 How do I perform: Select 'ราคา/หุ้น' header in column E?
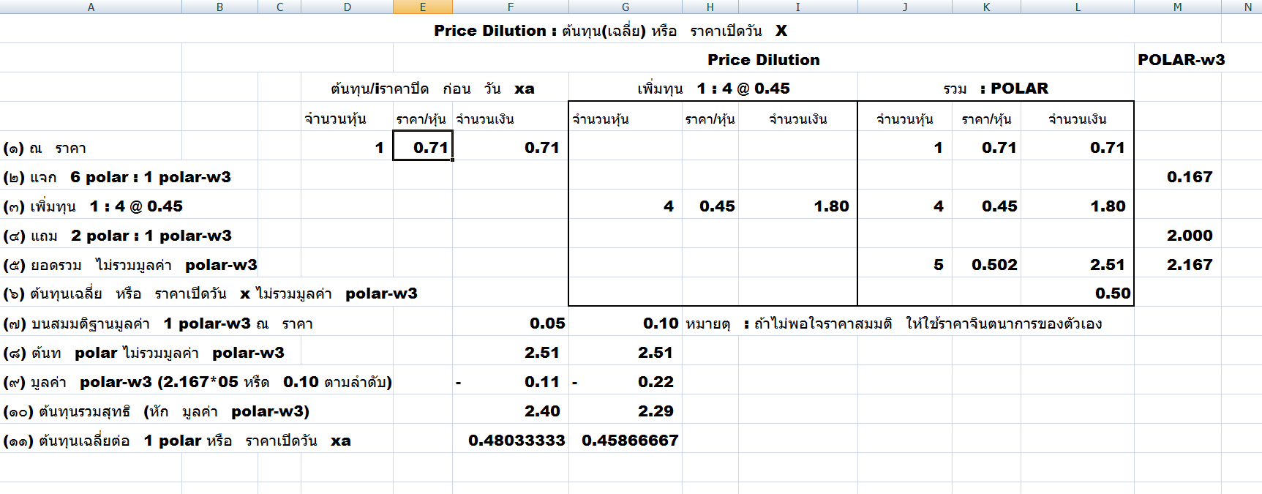tap(421, 119)
